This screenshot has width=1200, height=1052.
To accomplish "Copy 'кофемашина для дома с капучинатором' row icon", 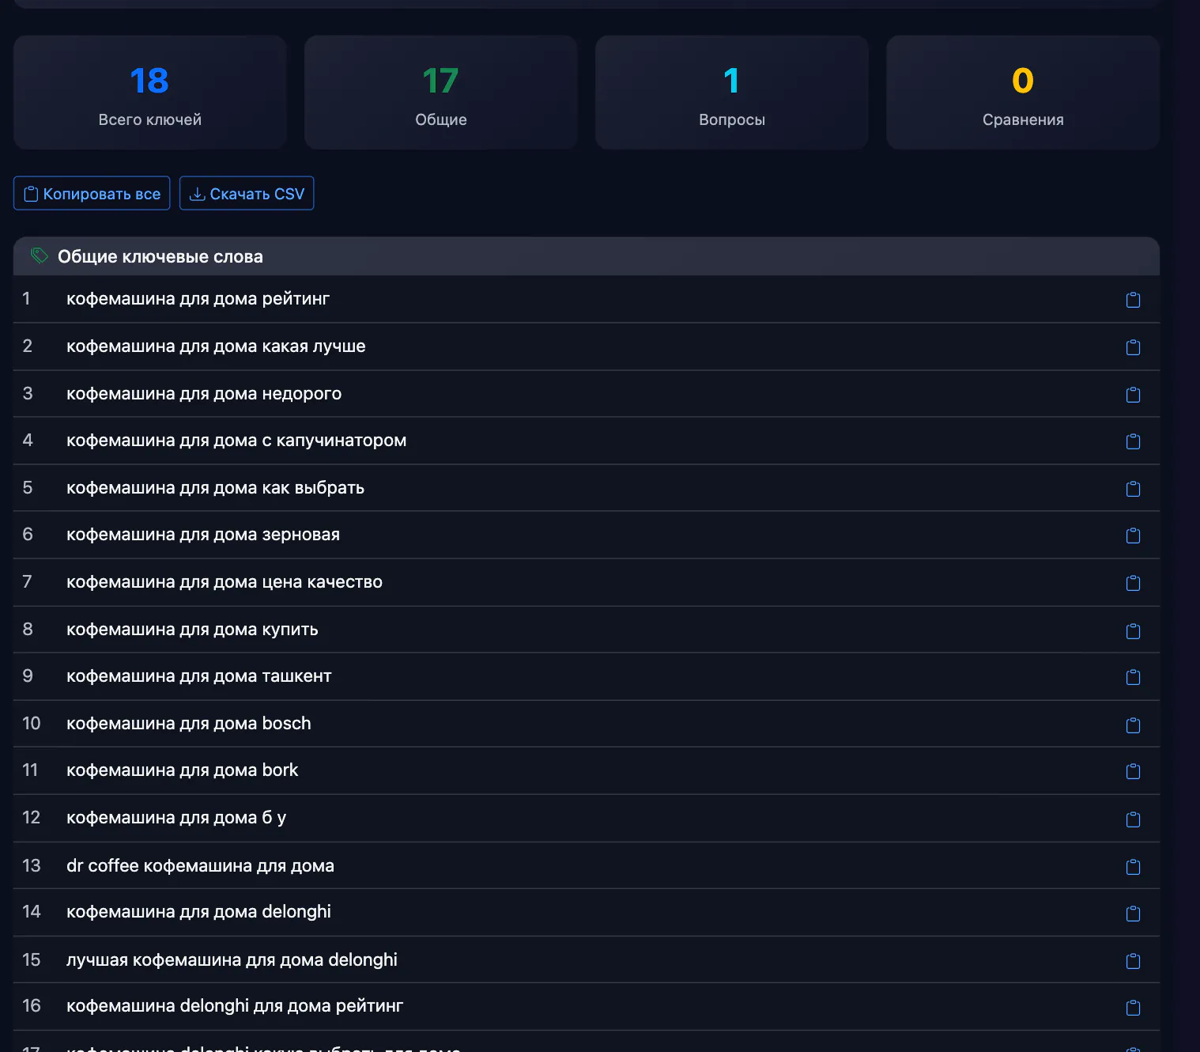I will click(x=1133, y=441).
